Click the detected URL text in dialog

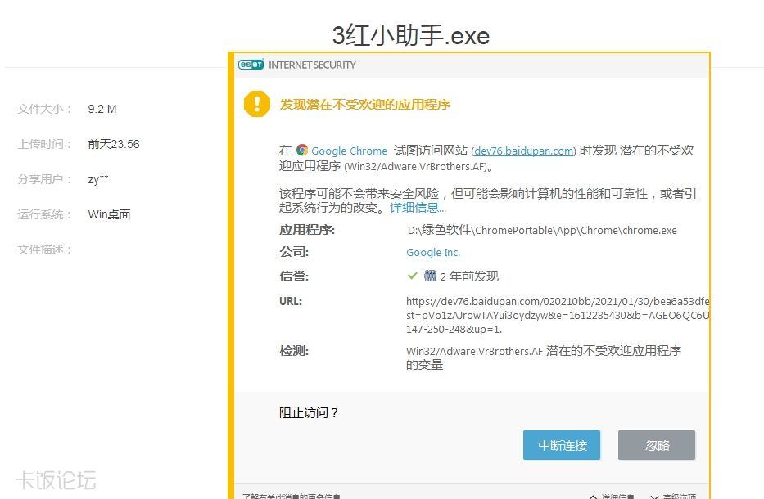(557, 315)
